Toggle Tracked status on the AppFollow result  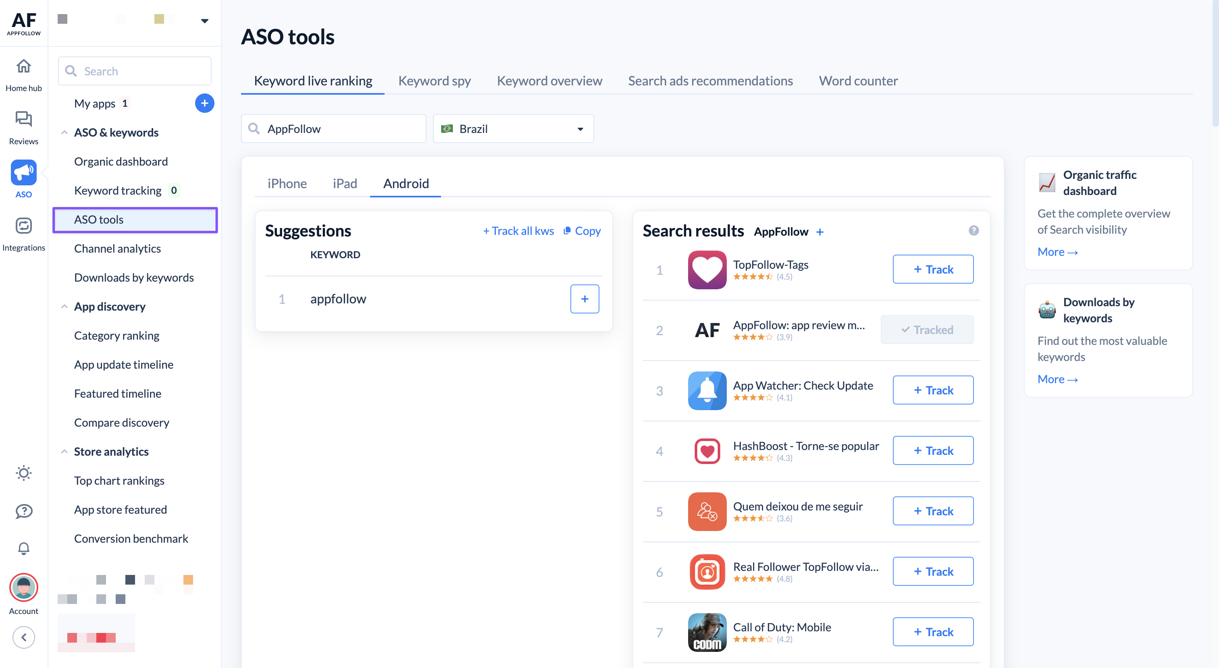[927, 329]
